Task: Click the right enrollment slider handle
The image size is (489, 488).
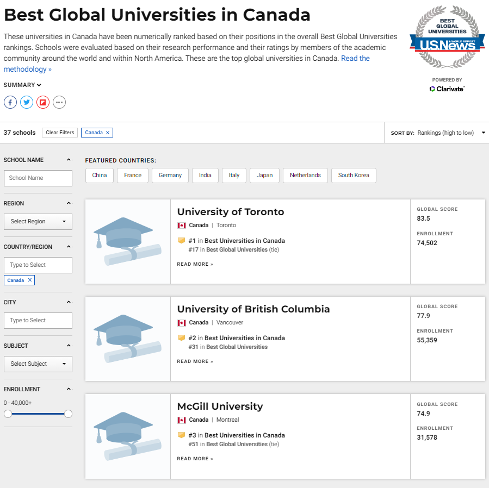Action: pos(68,414)
